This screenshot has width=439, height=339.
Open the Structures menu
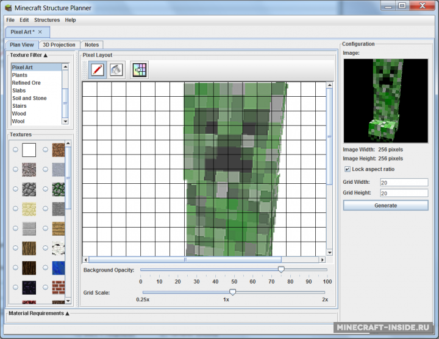click(x=47, y=20)
